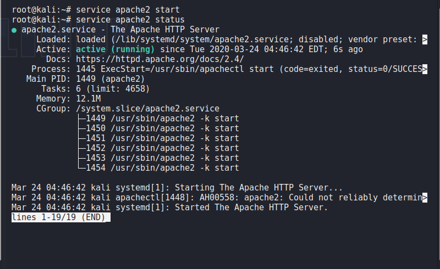Open the httpd.apache.org docs link

point(160,59)
